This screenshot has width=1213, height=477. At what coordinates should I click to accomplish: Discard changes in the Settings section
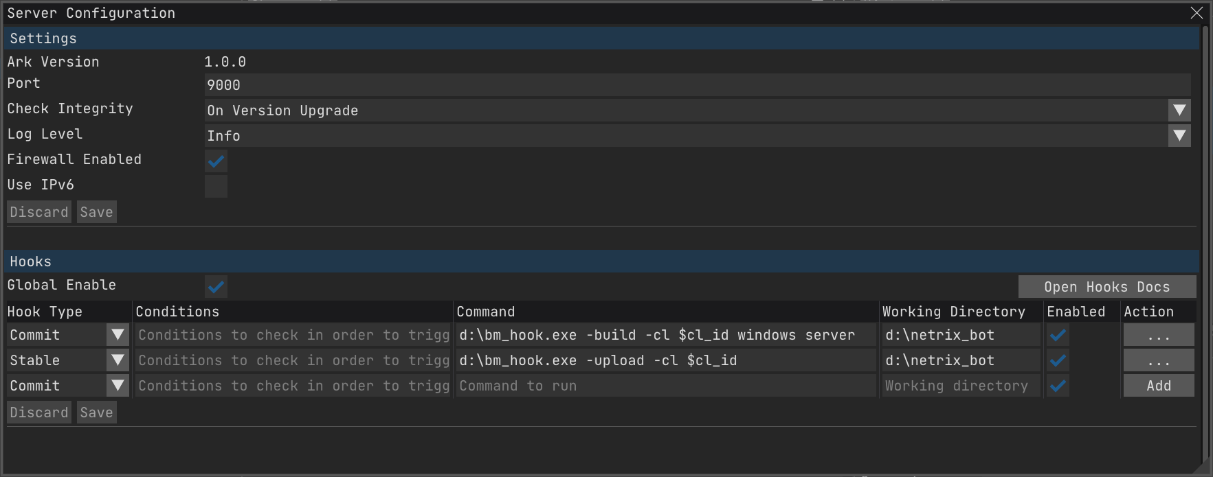[39, 212]
